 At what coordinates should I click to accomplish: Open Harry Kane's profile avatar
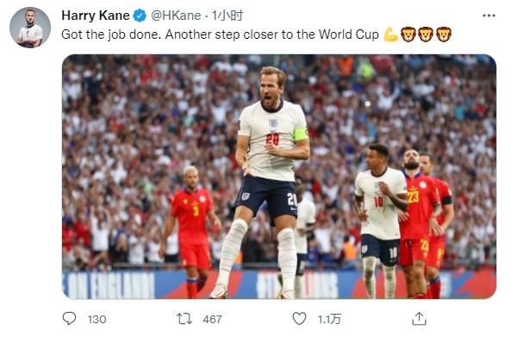(30, 28)
